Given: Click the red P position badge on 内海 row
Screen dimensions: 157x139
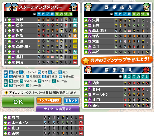Looking at the screenshot, I should [x=75, y=62].
